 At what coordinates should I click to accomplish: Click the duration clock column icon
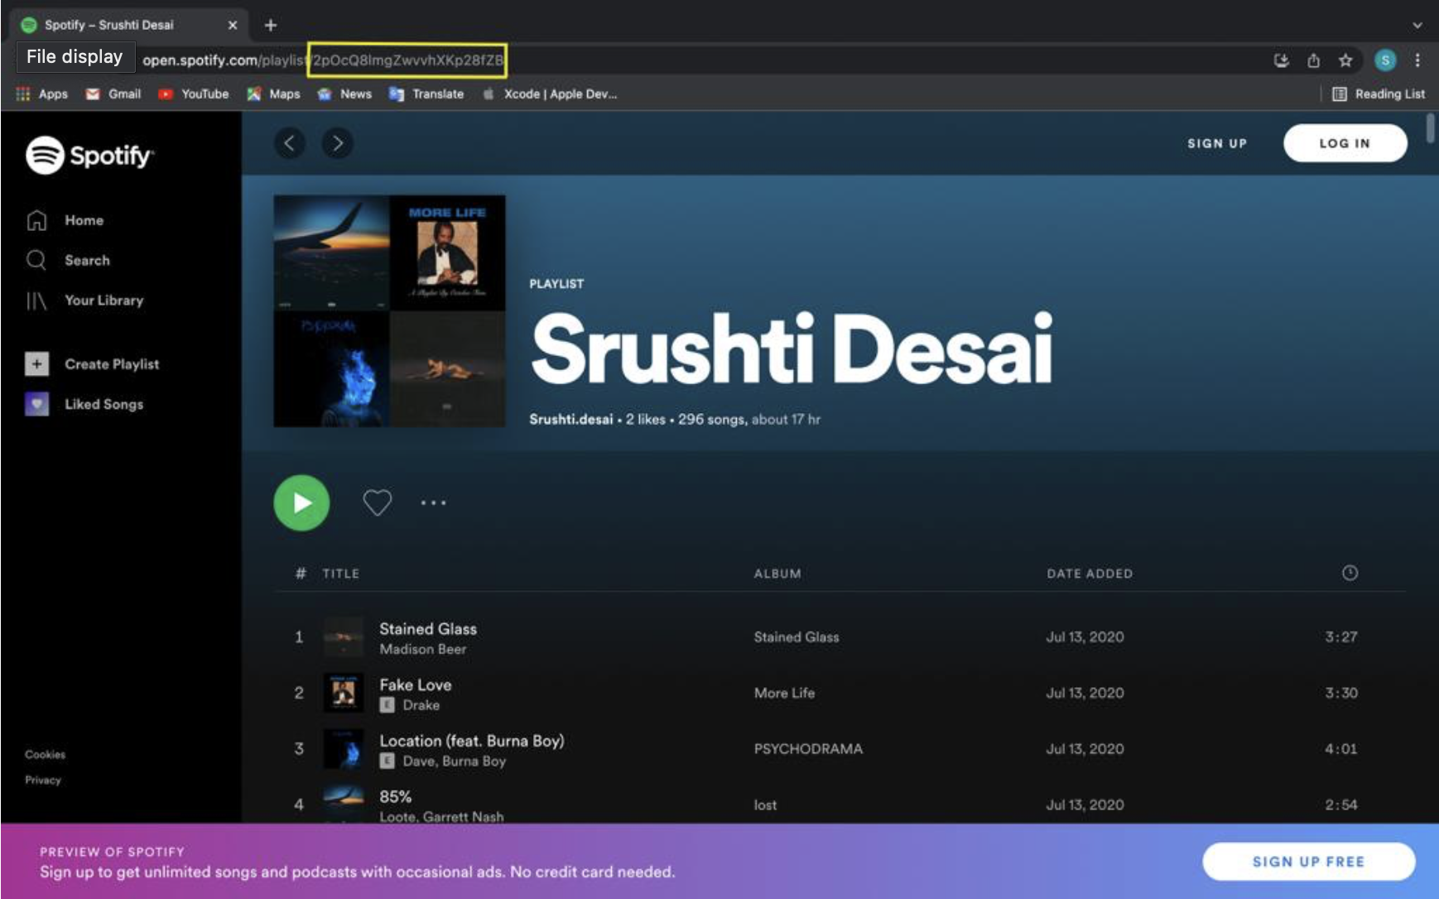[1350, 573]
